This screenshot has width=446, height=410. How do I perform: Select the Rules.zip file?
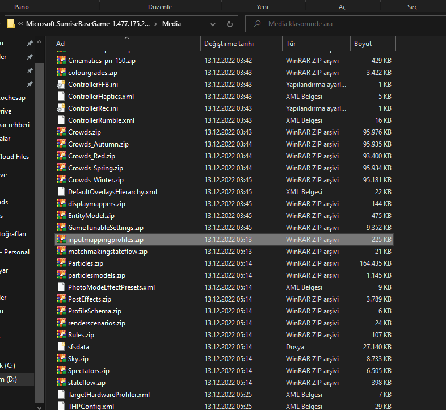click(224, 335)
